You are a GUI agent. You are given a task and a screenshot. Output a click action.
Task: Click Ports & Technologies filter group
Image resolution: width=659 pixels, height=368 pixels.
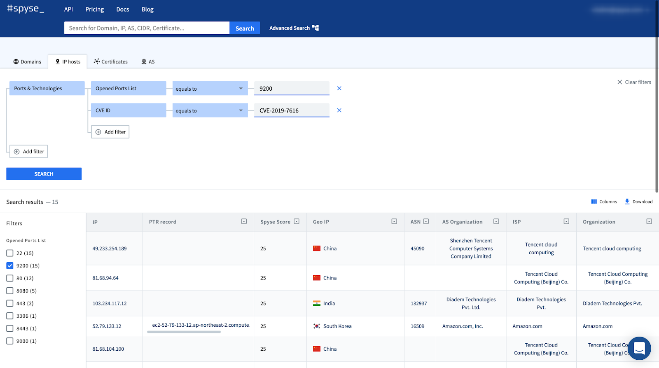47,89
